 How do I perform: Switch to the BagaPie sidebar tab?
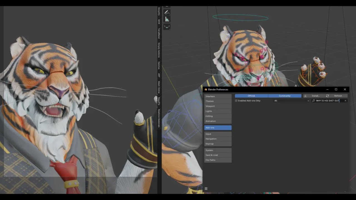(159, 101)
